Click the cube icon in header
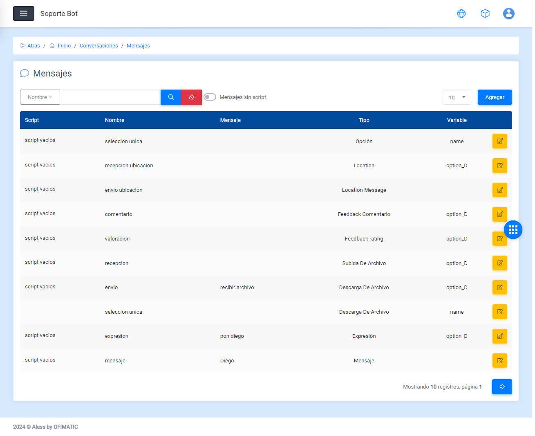 click(x=485, y=13)
